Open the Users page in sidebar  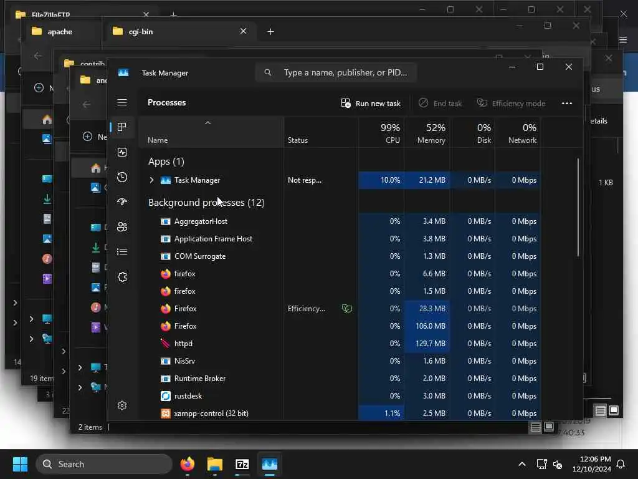122,226
